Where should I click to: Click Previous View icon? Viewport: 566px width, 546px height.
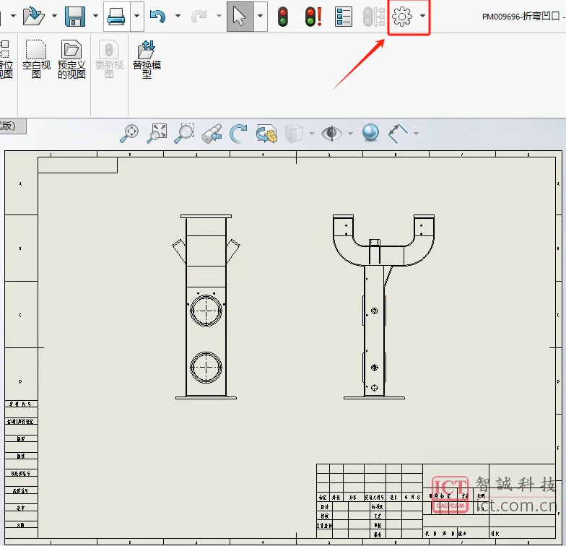pyautogui.click(x=212, y=134)
